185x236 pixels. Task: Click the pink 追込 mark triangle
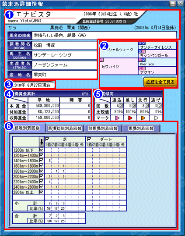(117, 118)
